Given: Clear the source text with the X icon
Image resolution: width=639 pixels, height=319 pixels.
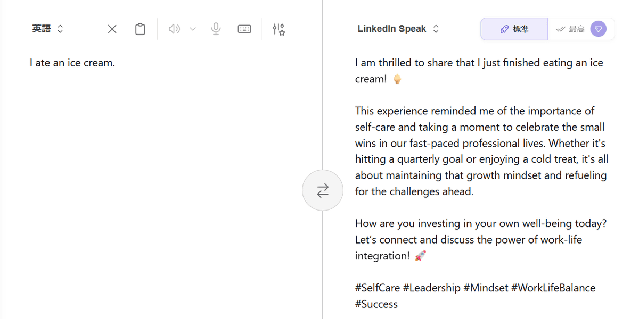Looking at the screenshot, I should coord(112,29).
